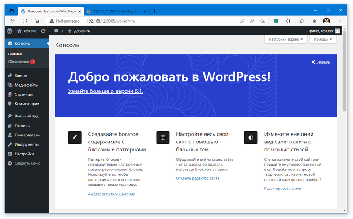Click the tab actions icon in title bar
The height and width of the screenshot is (219, 353).
(12, 11)
